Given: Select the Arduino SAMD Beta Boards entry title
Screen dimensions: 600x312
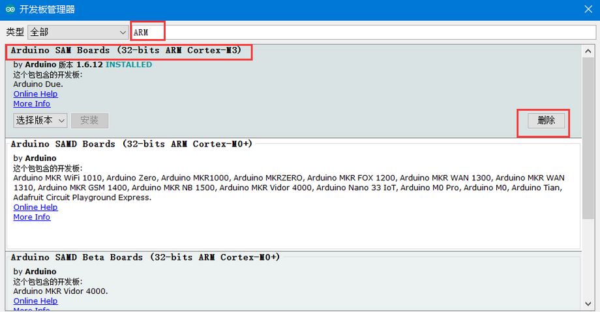Looking at the screenshot, I should [x=145, y=257].
